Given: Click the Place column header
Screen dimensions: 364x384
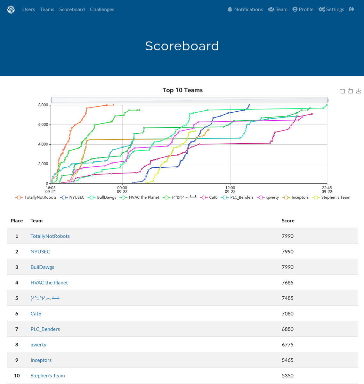Looking at the screenshot, I should [17, 220].
